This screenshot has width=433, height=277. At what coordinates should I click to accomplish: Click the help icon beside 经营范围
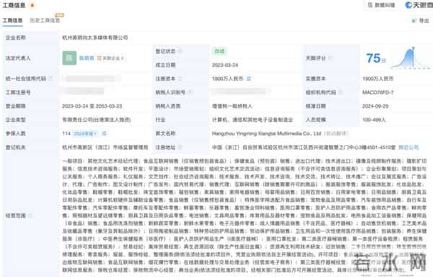tap(30, 216)
